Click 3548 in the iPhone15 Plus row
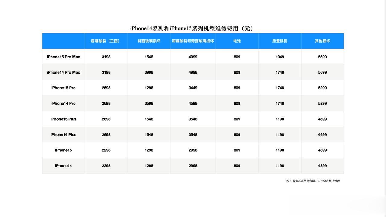This screenshot has height=217, width=386. click(193, 119)
